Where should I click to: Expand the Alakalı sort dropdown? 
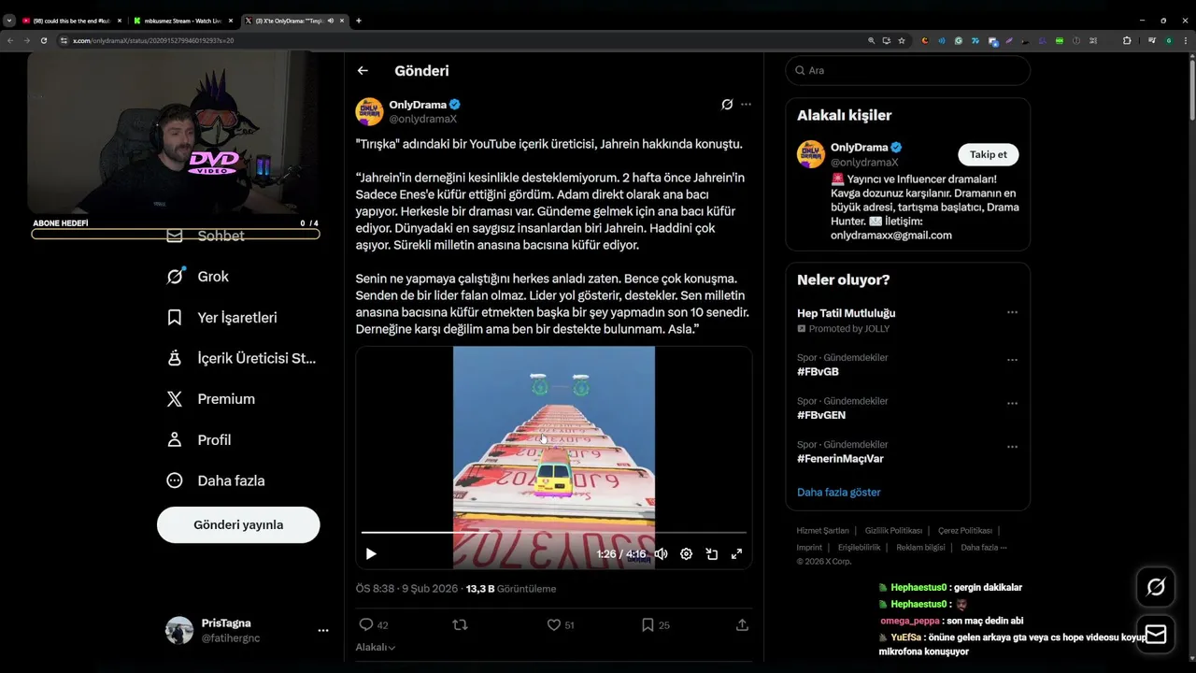click(x=375, y=647)
